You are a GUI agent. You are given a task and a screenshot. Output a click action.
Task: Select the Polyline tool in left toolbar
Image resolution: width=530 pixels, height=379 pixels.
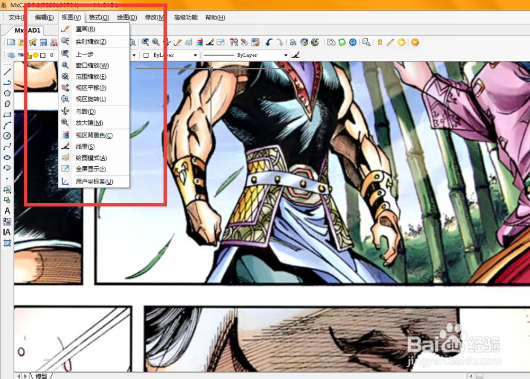[x=7, y=83]
